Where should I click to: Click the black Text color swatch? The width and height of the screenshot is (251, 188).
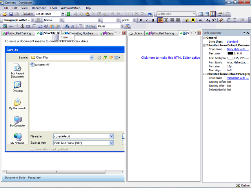point(230,53)
